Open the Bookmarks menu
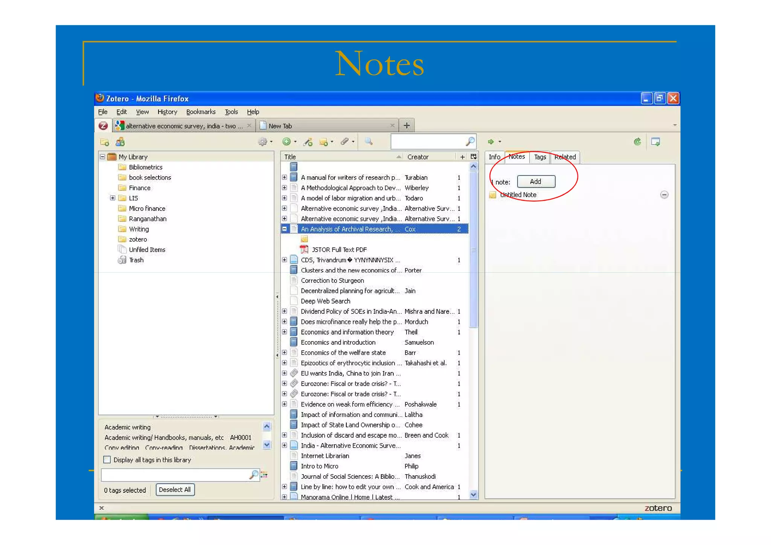The width and height of the screenshot is (771, 545). pos(201,112)
